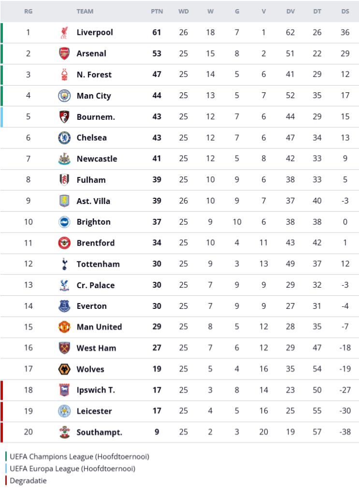Click the Man United club crest

pos(64,327)
